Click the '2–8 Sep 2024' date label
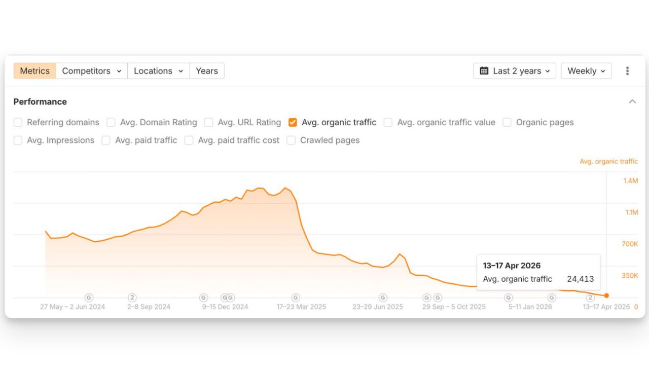This screenshot has height=372, width=649. tap(149, 307)
